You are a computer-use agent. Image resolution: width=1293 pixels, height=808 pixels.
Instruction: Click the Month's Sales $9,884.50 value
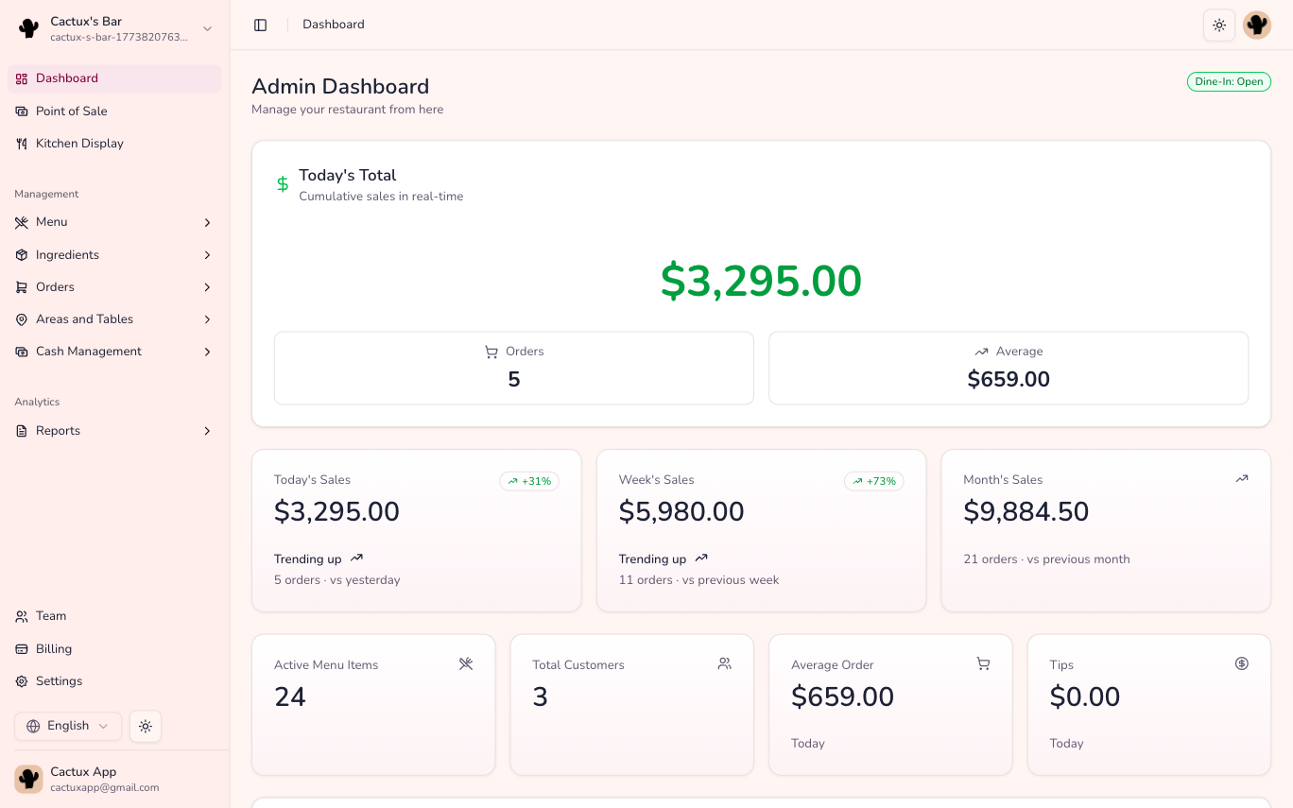[1026, 512]
